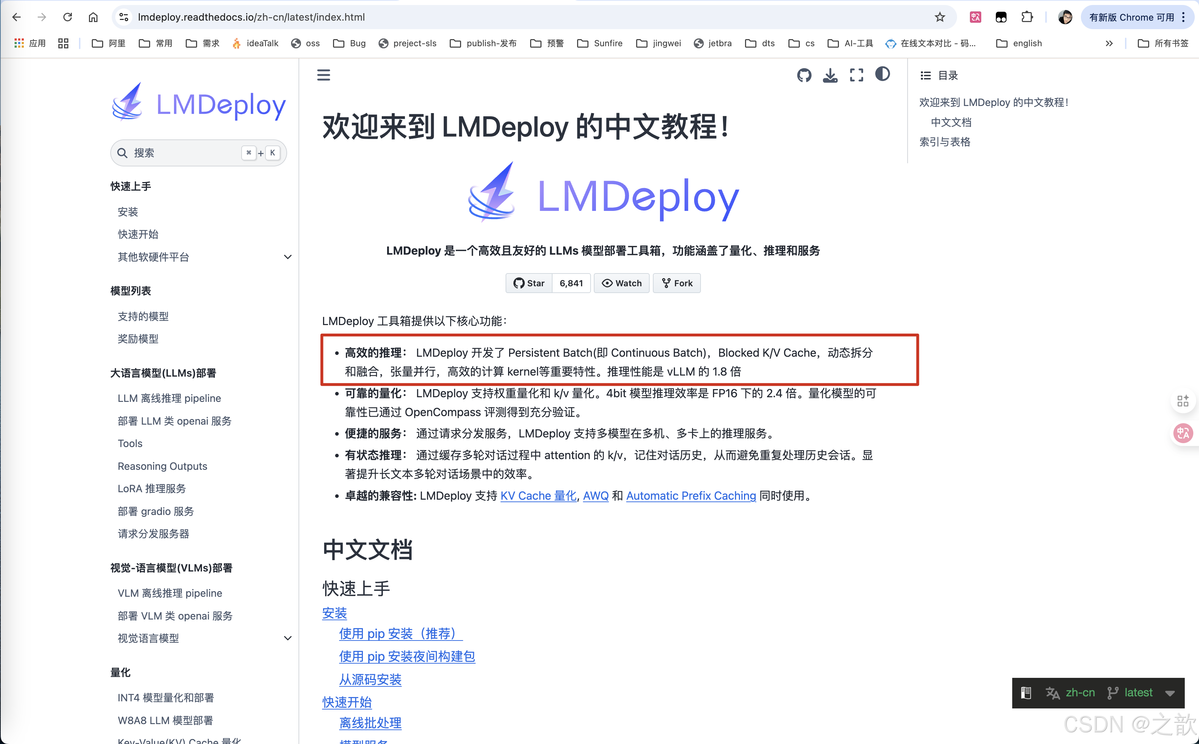Open Chrome three-dot menu
Screen dimensions: 1199x744
coord(1184,17)
